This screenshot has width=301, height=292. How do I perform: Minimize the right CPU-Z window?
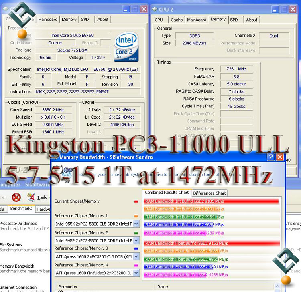pos(275,9)
